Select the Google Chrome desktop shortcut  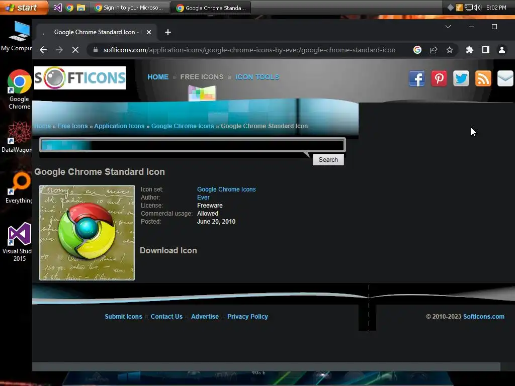tap(19, 89)
